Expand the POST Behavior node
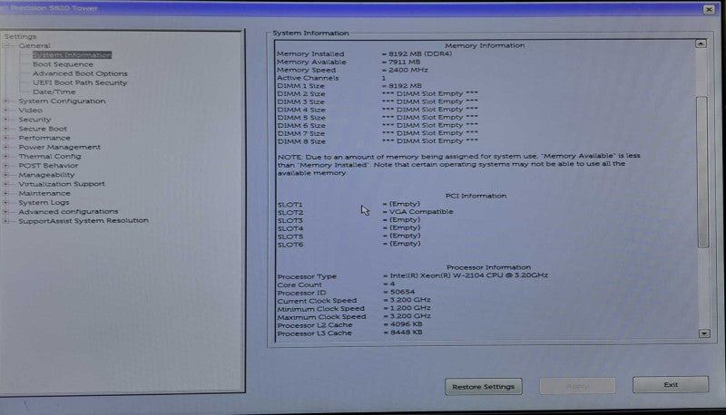726x415 pixels. (x=6, y=166)
